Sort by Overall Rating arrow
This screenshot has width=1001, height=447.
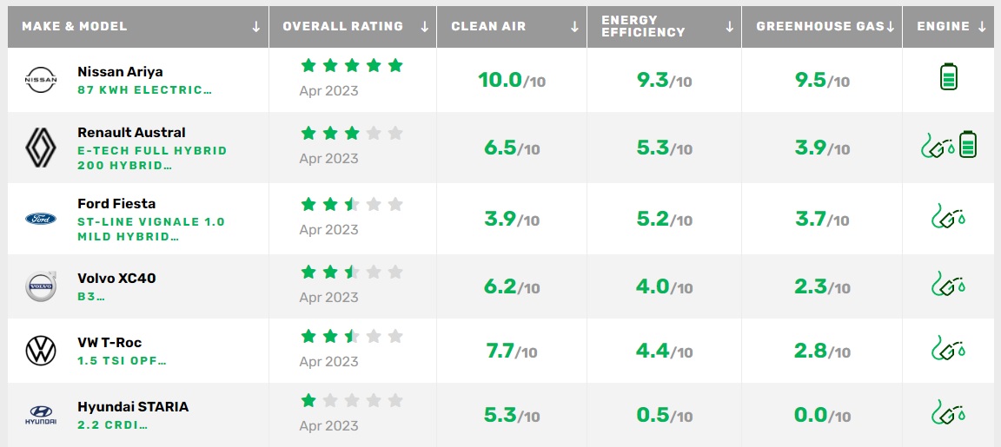pos(424,26)
